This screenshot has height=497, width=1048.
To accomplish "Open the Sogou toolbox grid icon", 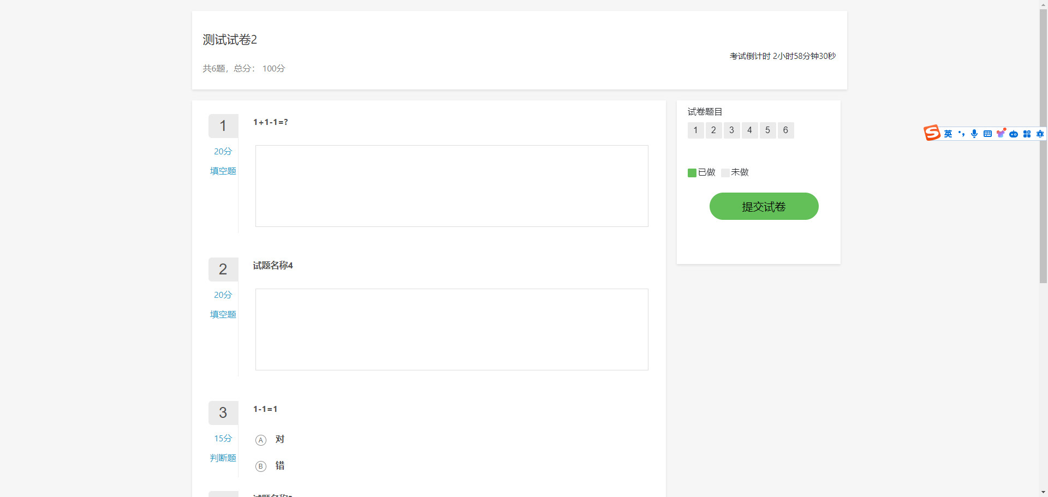I will pos(1027,134).
